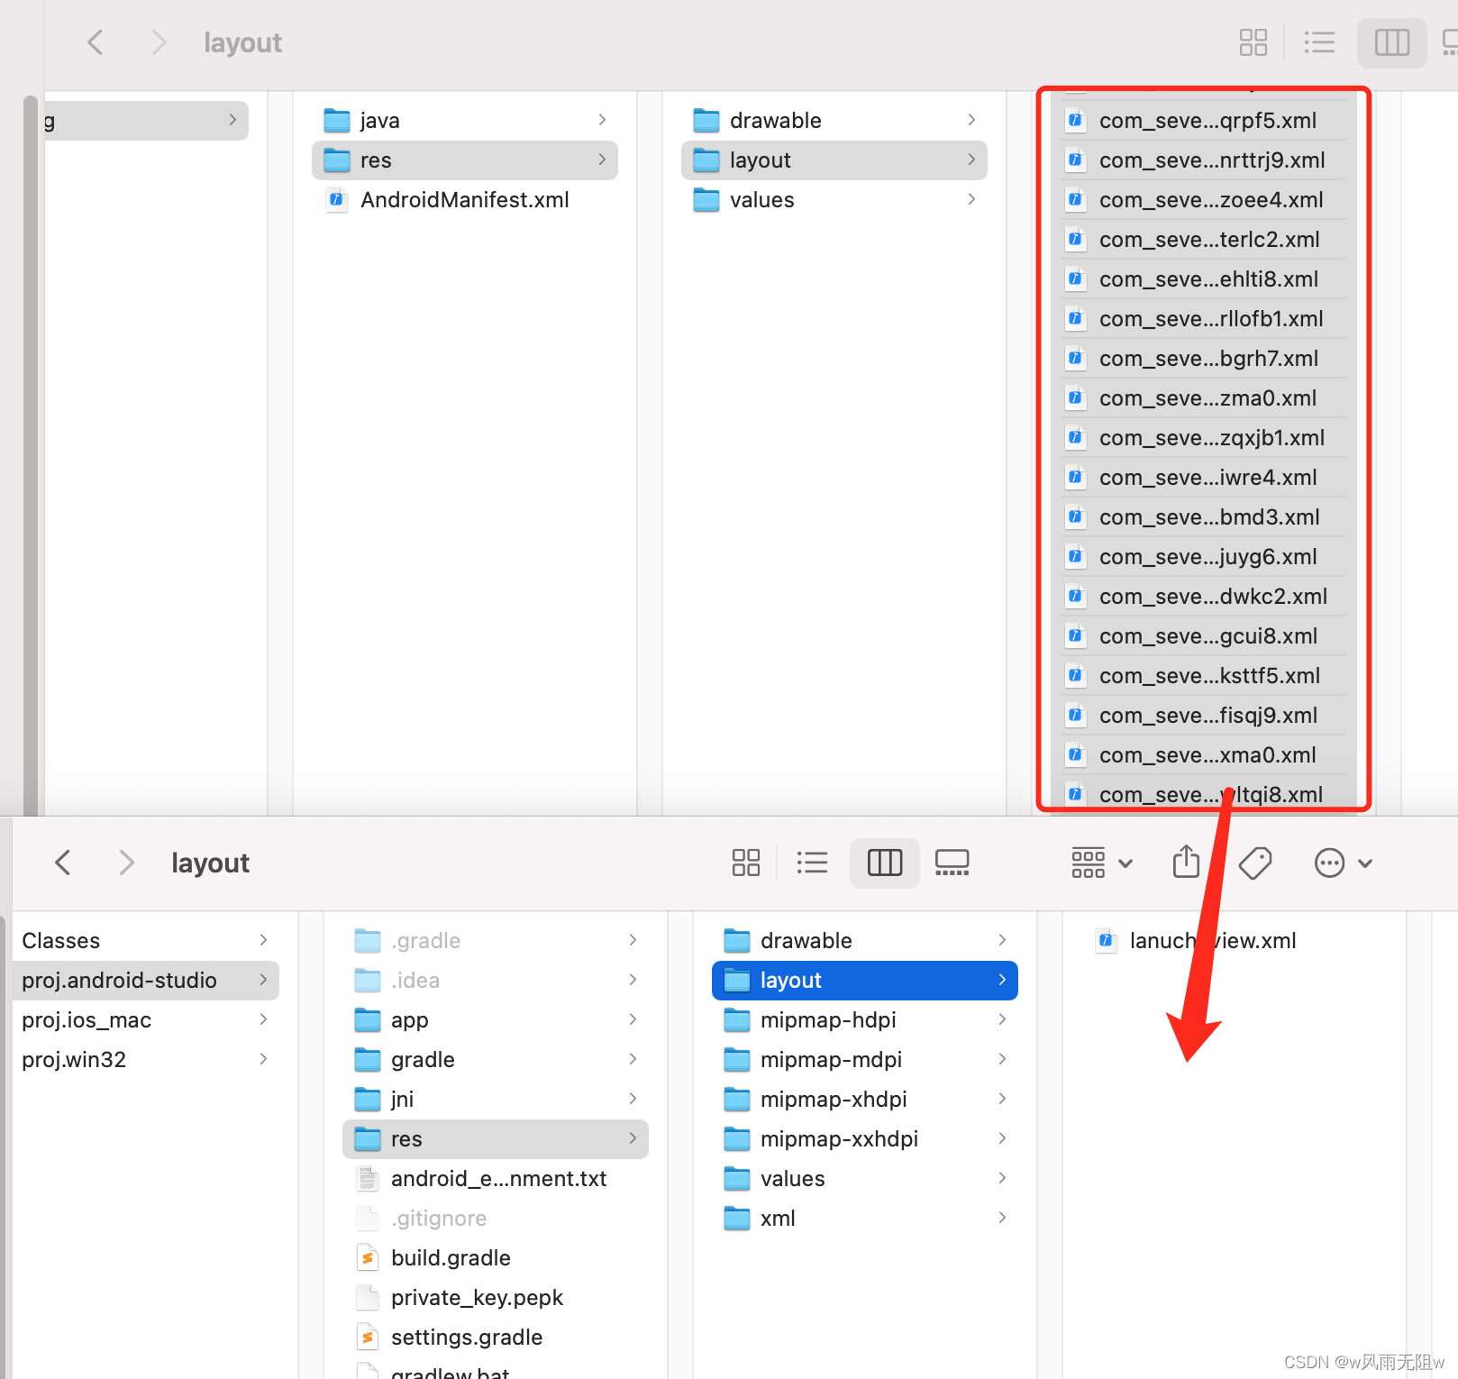The width and height of the screenshot is (1458, 1379).
Task: Select AndroidManifest.xml file
Action: tap(465, 199)
